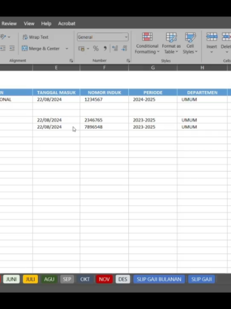Image resolution: width=231 pixels, height=309 pixels.
Task: Click the Decrease Indent icon
Action: (x=3, y=48)
